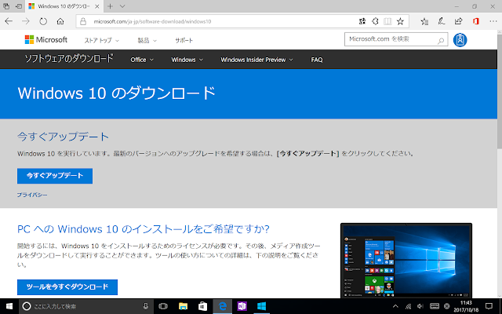
Task: Open Microsoft Store from taskbar
Action: [202, 306]
